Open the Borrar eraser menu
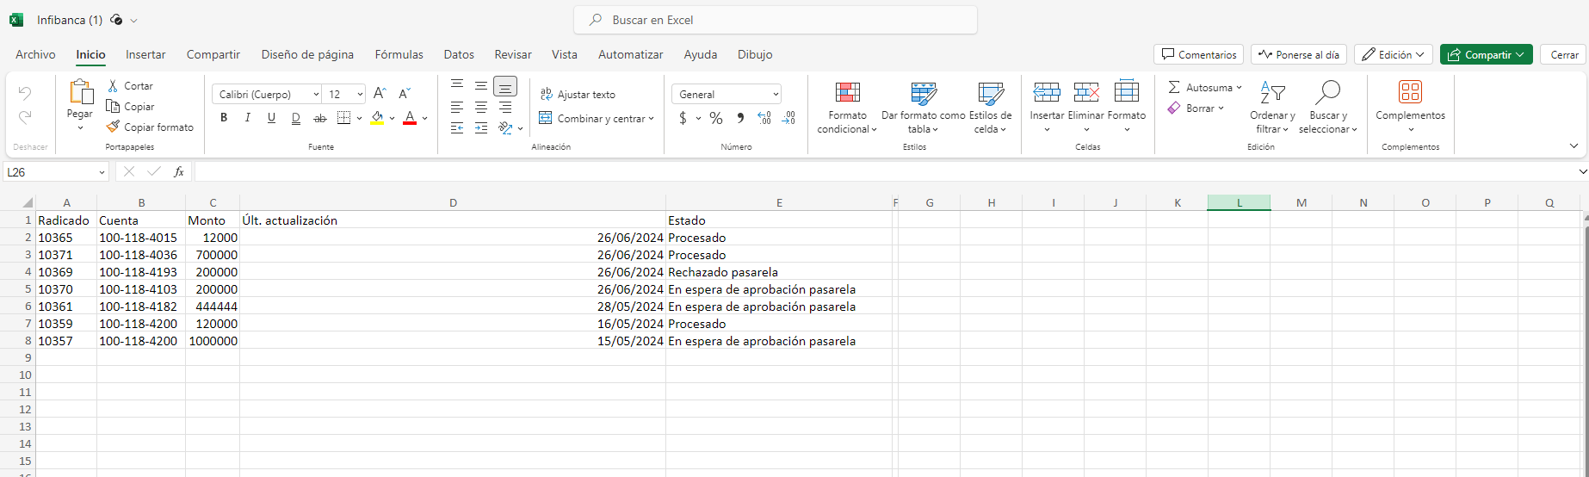1589x477 pixels. tap(1196, 108)
